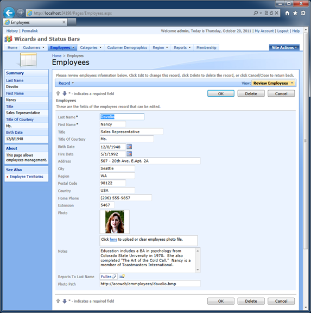This screenshot has width=311, height=313.
Task: Open the Favorites star icon
Action: point(295,13)
